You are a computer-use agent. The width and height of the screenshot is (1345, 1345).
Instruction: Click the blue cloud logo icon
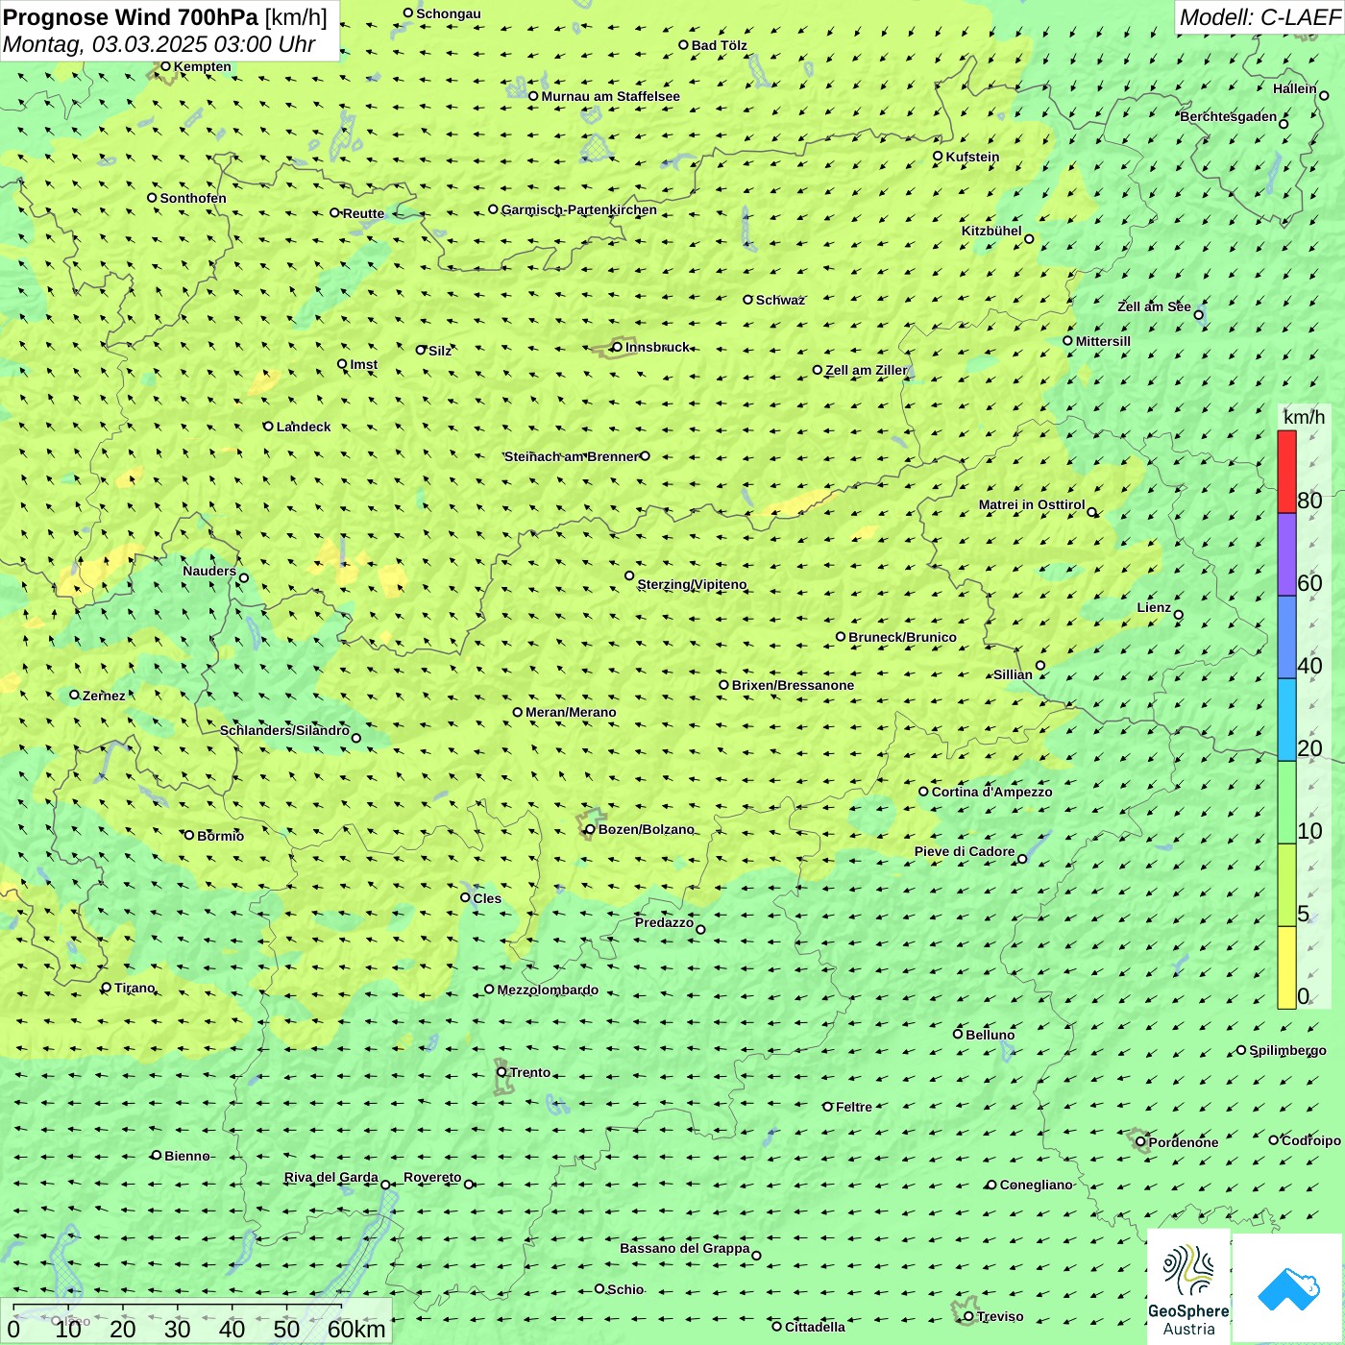pos(1288,1288)
